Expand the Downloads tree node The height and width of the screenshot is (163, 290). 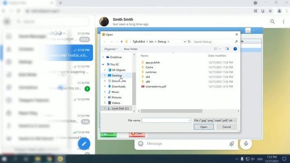[x=105, y=86]
